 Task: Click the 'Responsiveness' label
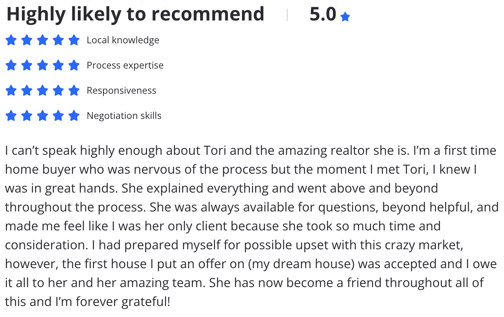(121, 91)
